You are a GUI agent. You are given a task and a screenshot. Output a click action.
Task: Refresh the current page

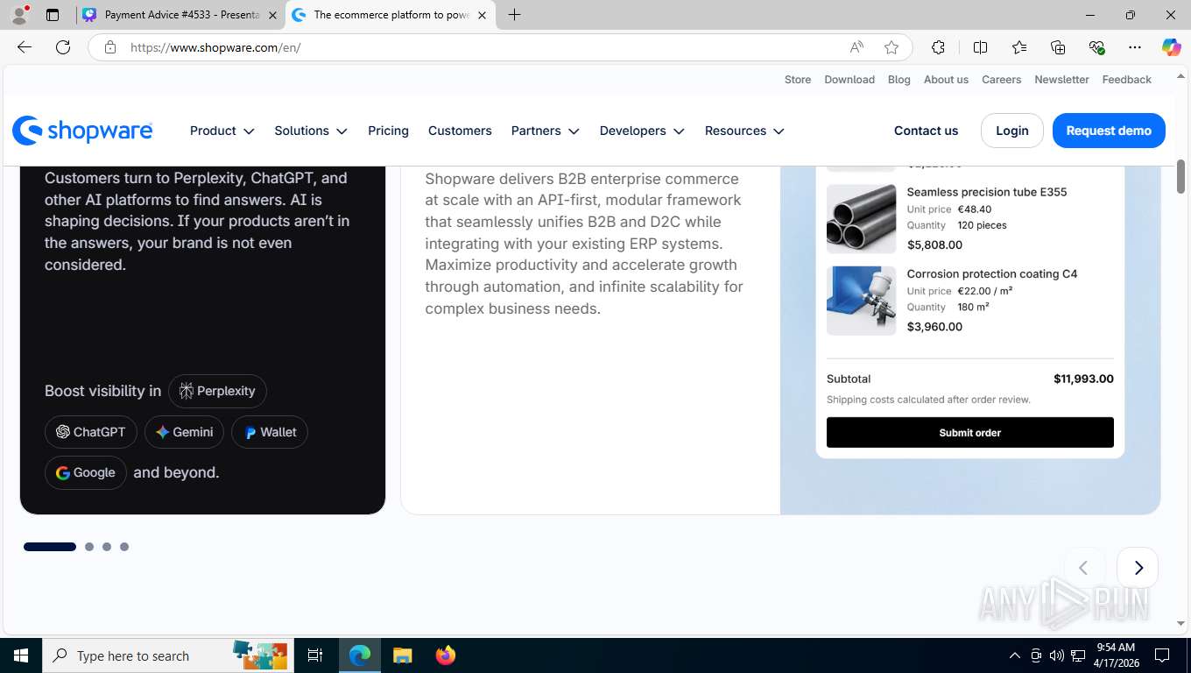tap(63, 47)
